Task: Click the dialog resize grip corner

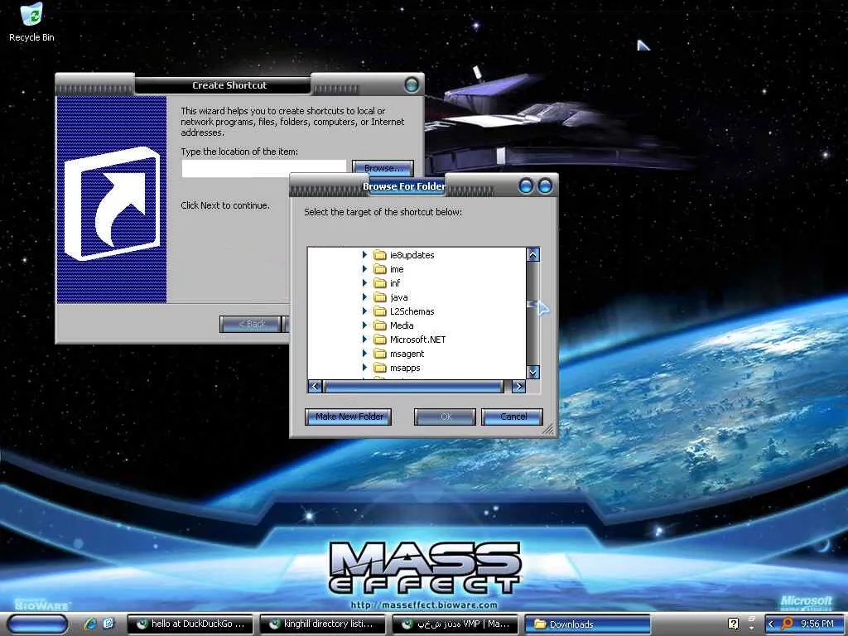Action: [548, 430]
